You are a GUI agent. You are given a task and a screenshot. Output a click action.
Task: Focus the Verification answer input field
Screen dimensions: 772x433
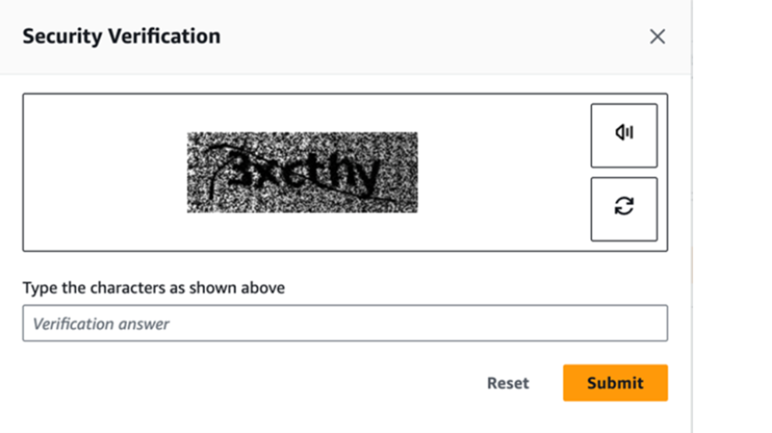(x=345, y=323)
